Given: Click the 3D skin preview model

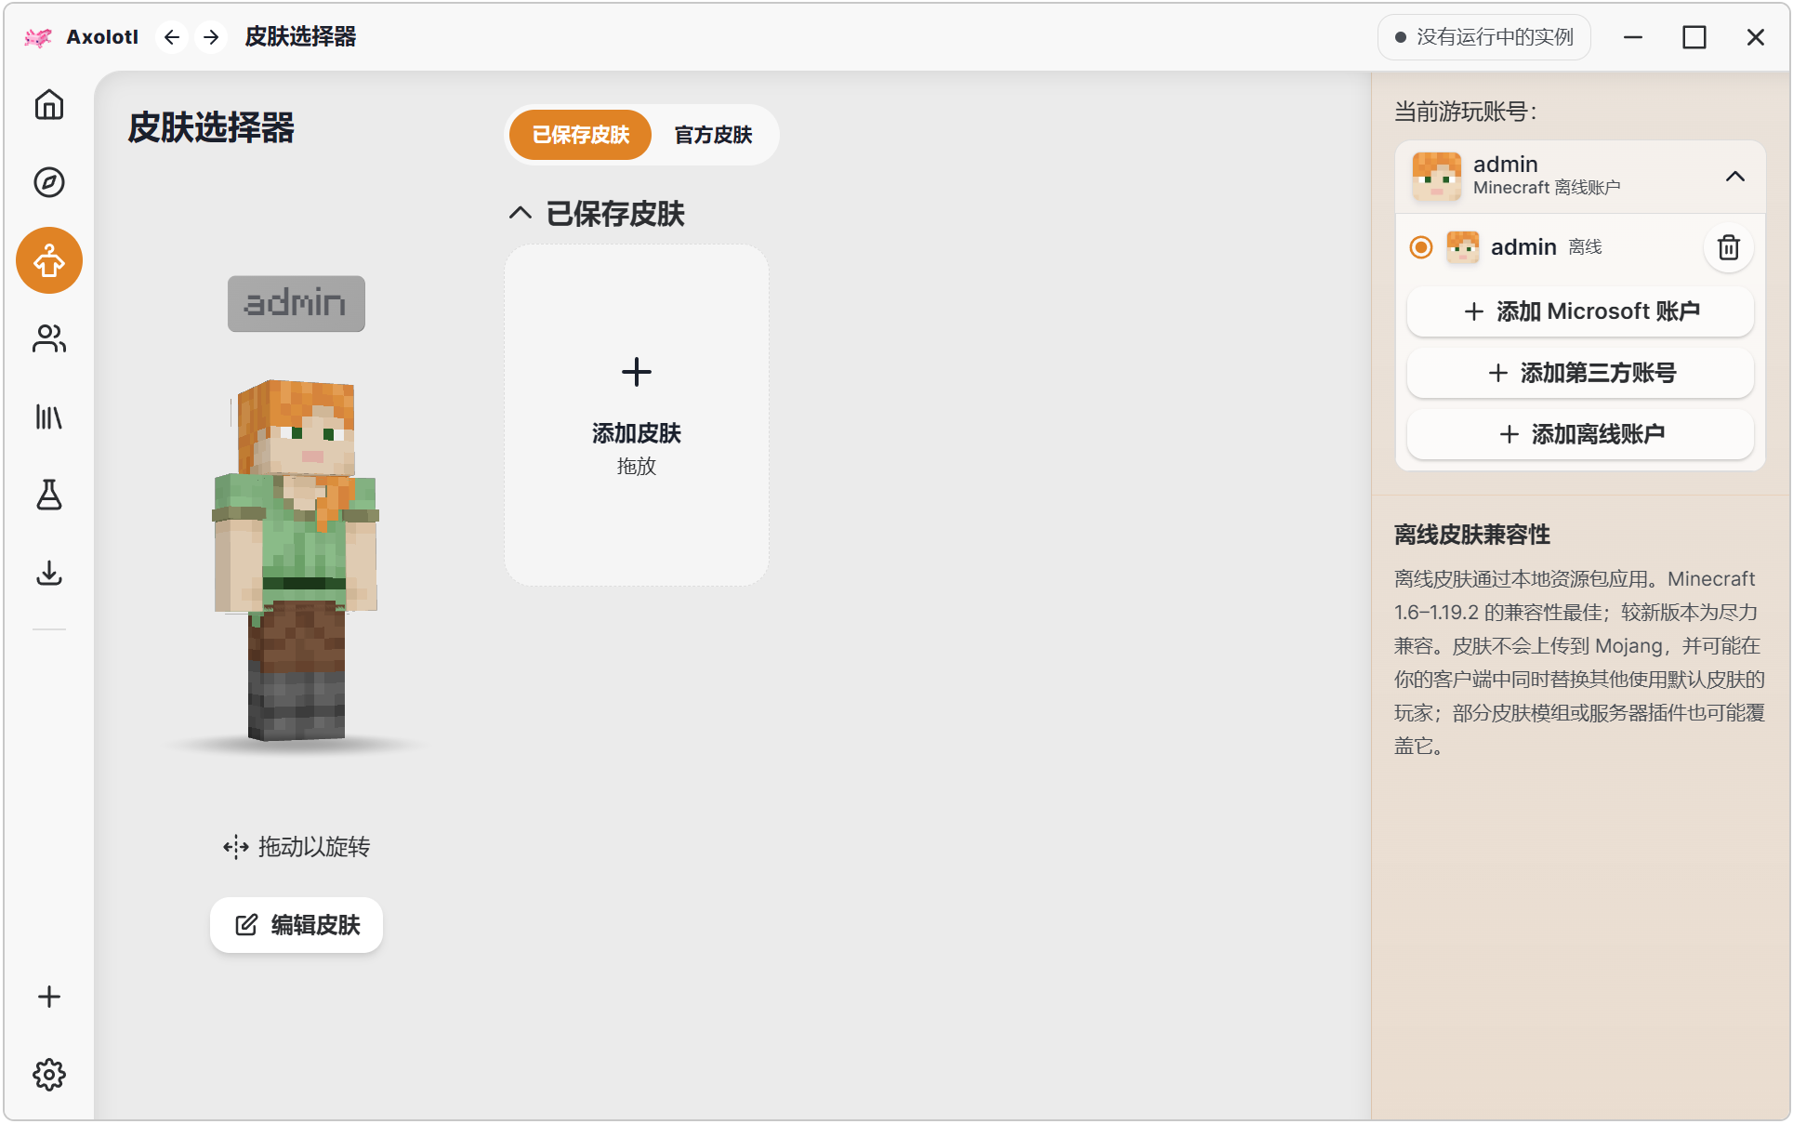Looking at the screenshot, I should (x=297, y=559).
